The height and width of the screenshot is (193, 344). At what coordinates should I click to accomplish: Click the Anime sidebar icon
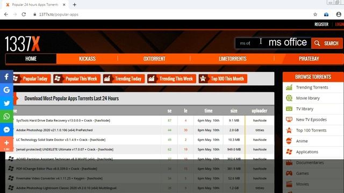289,141
